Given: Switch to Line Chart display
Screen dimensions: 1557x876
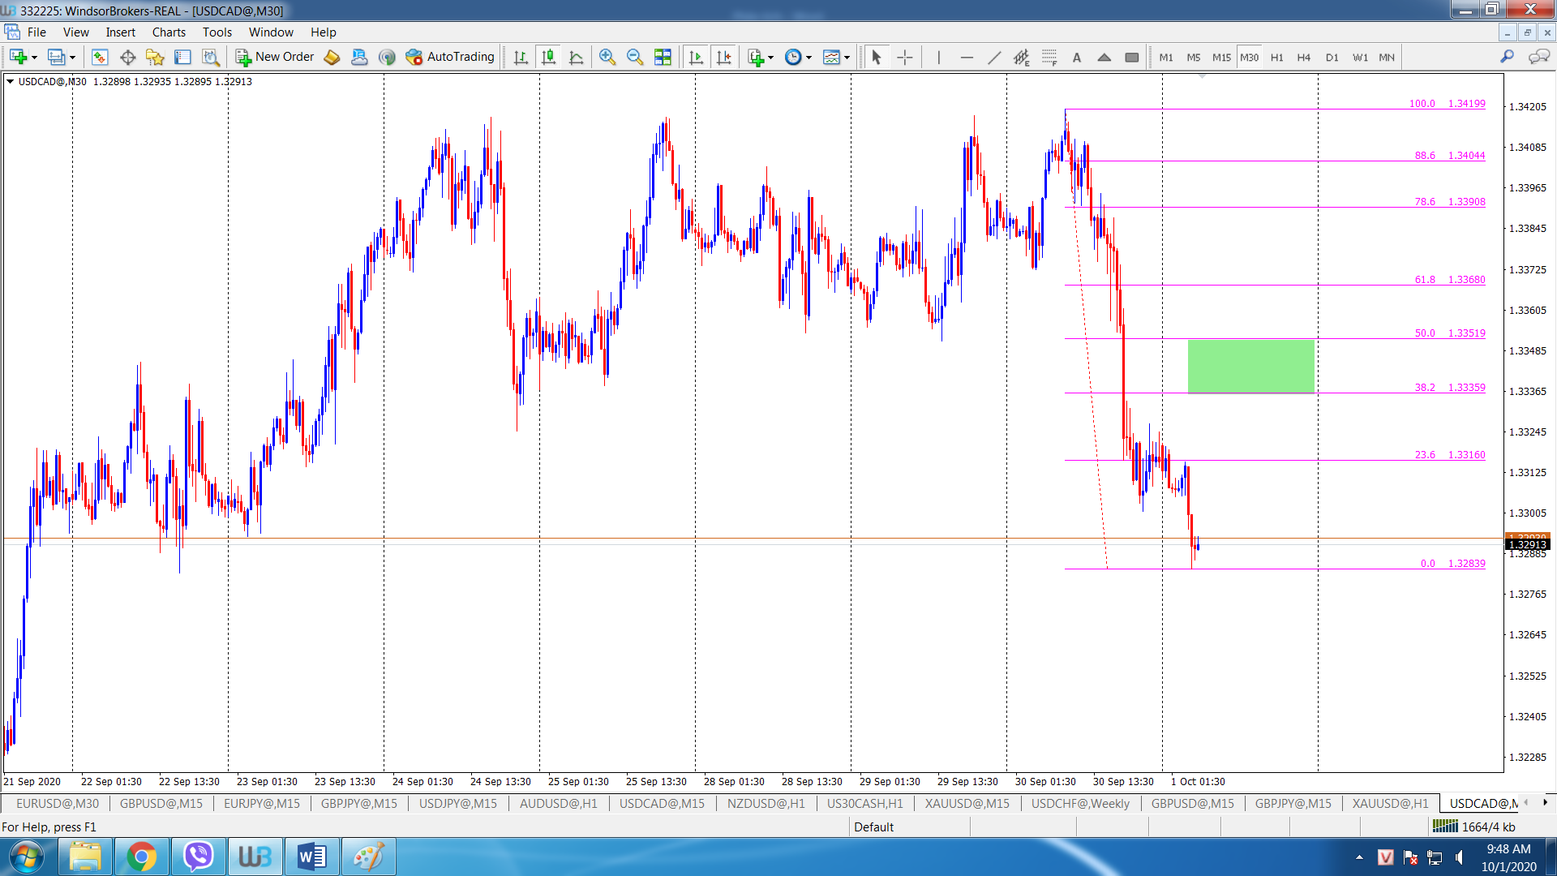Looking at the screenshot, I should click(x=577, y=57).
